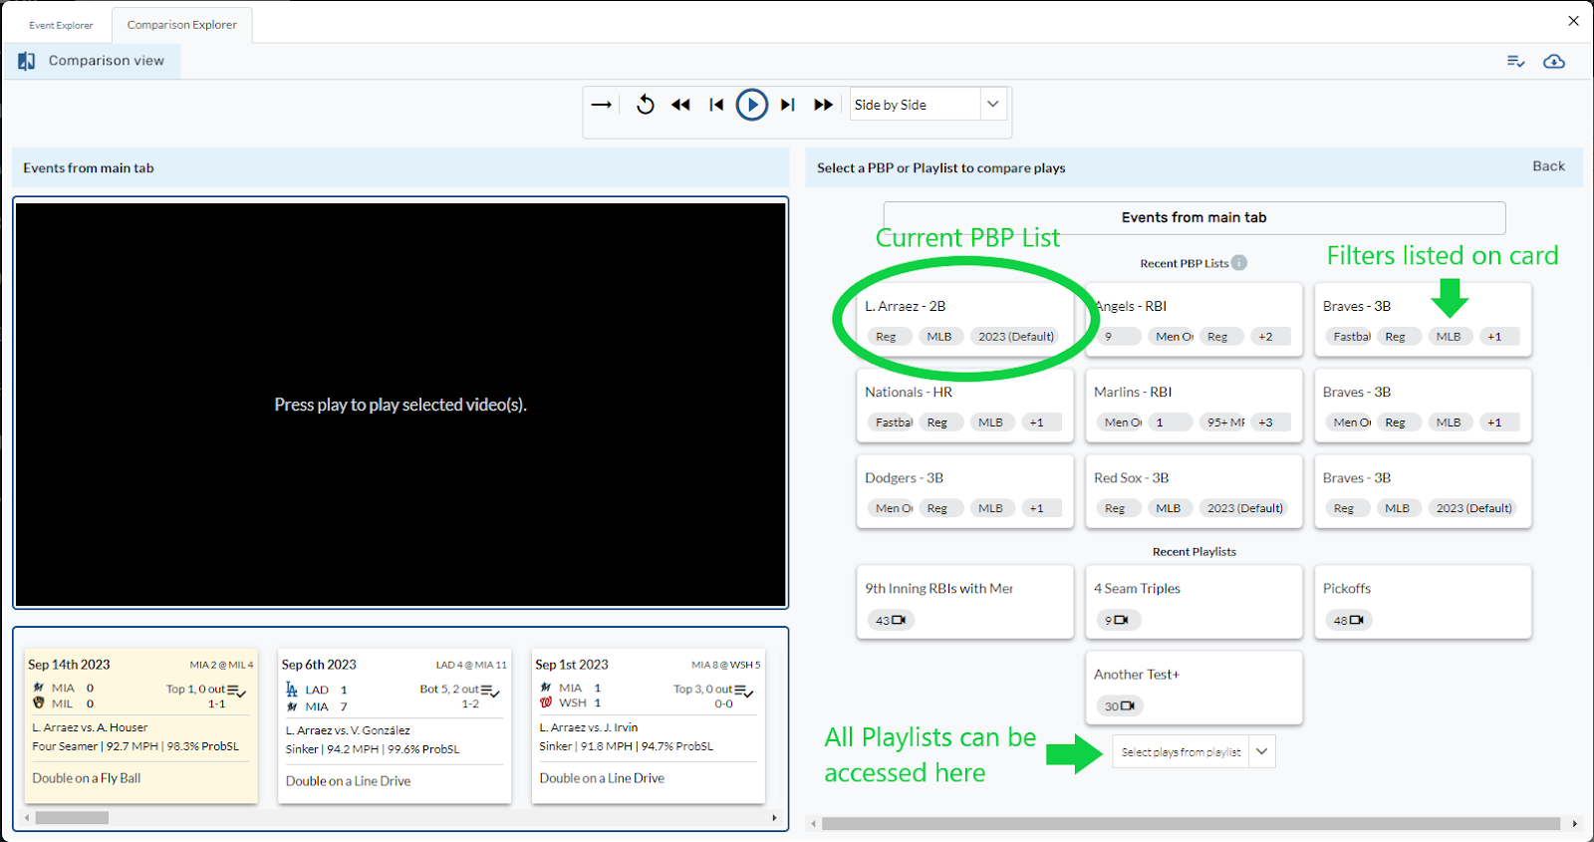Click info icon beside Recent PBP Lists

pos(1238,263)
